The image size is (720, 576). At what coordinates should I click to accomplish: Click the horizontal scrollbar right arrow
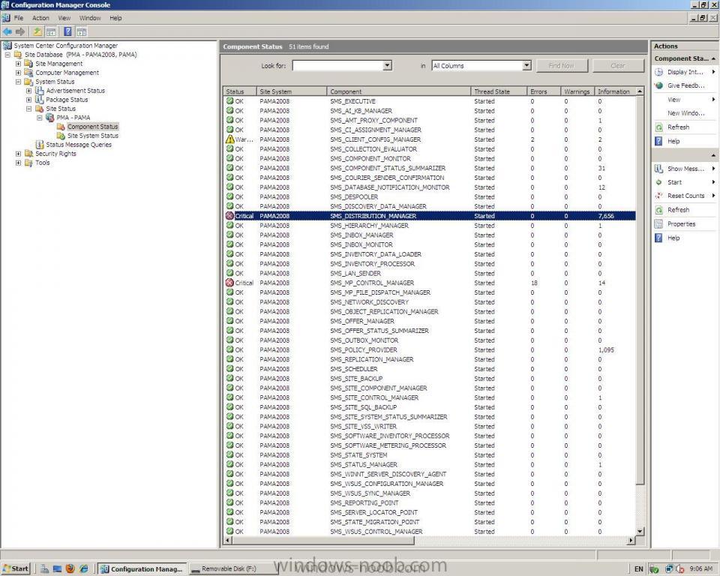tap(631, 541)
